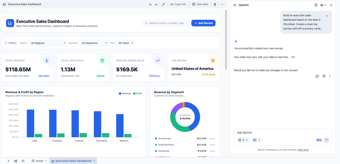This screenshot has height=164, width=340.
Task: Toggle the Profit legend swatch
Action: coord(134,94)
